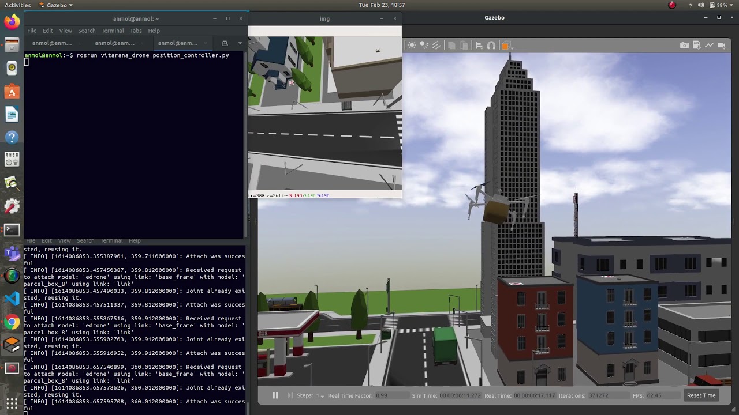This screenshot has height=415, width=739.
Task: Open the Gazebo app menu in top bar
Action: pos(56,5)
